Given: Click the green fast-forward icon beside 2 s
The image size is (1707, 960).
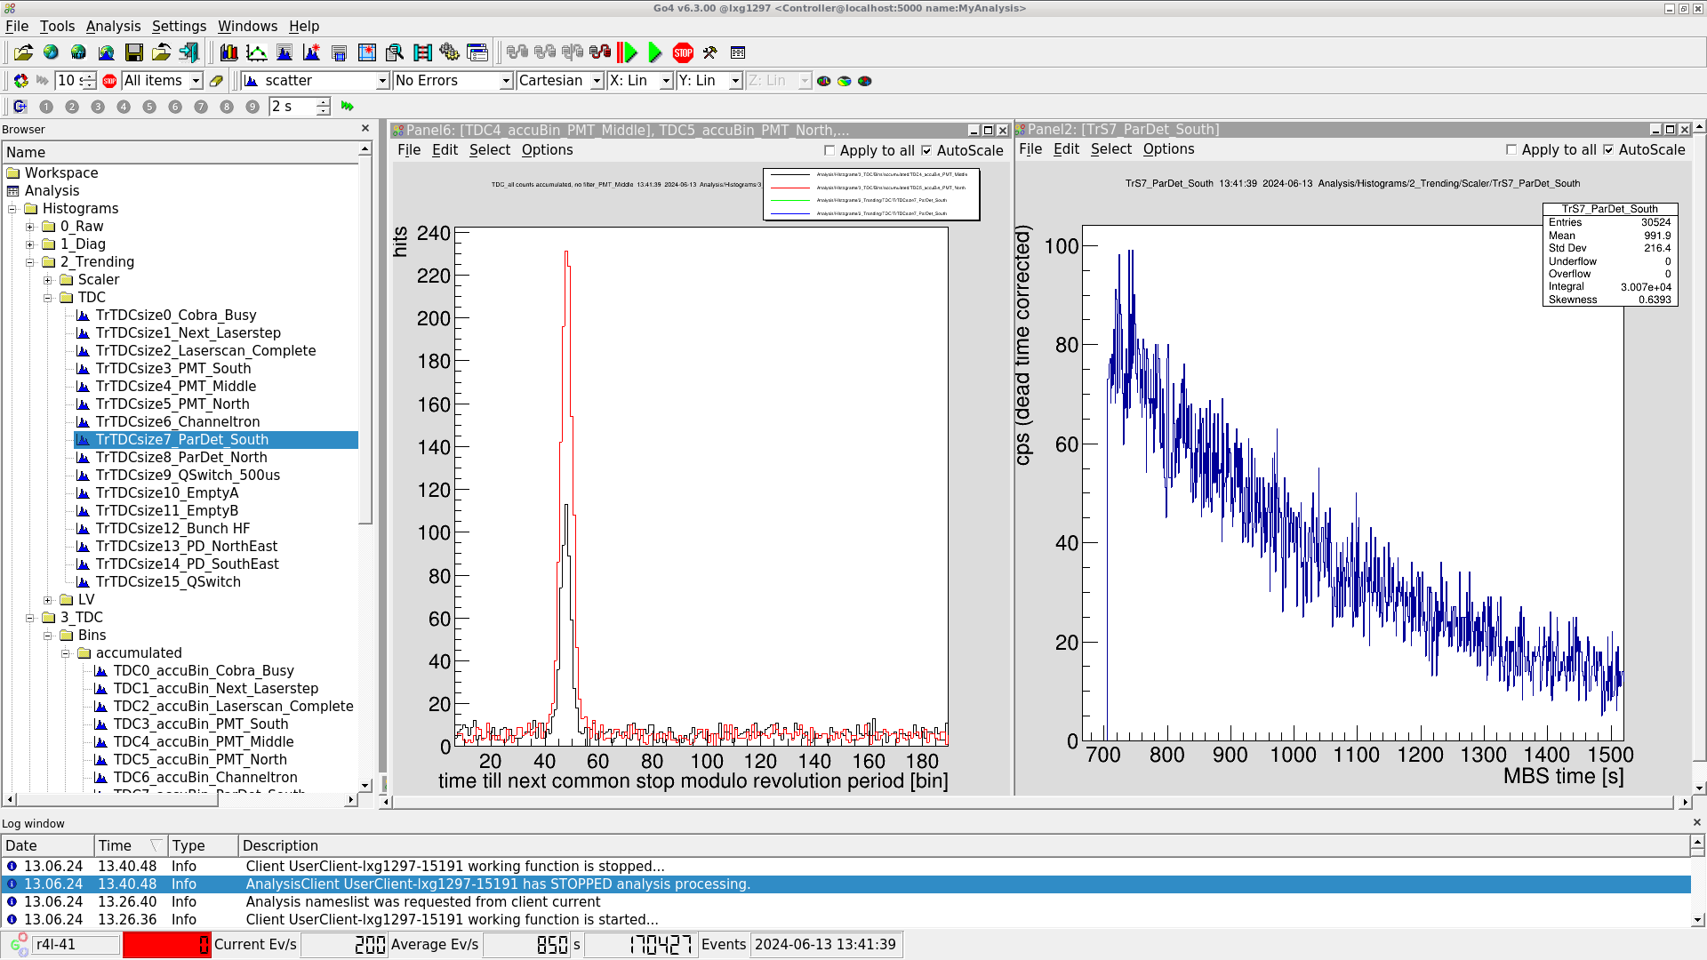Looking at the screenshot, I should [x=347, y=107].
